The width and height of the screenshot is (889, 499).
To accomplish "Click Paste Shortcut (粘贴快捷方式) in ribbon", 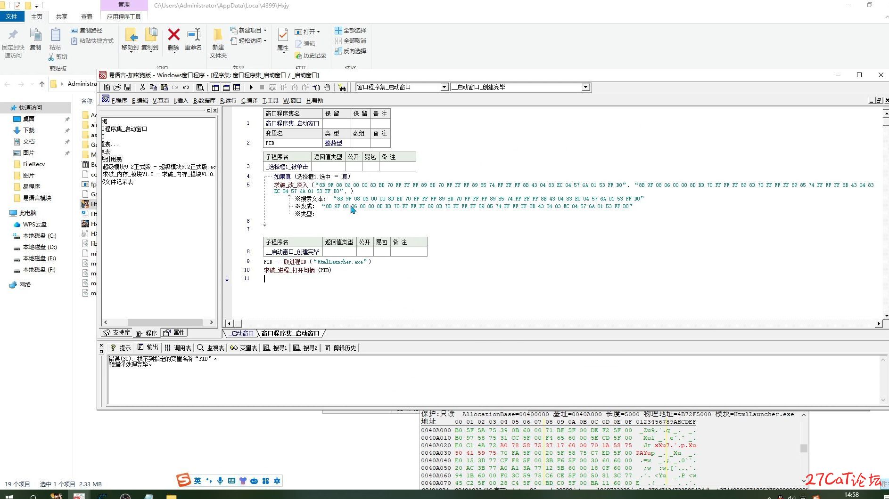I will click(x=92, y=40).
